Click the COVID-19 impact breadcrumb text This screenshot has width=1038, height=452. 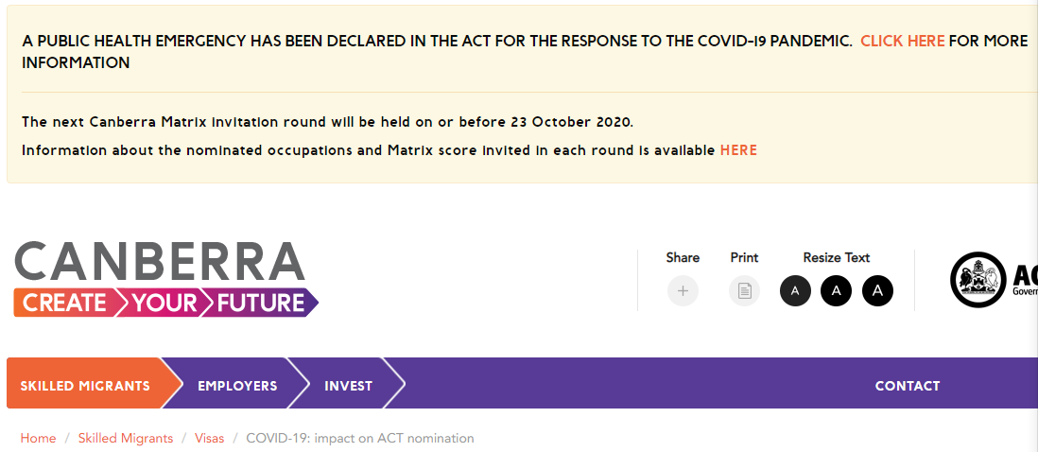coord(360,438)
